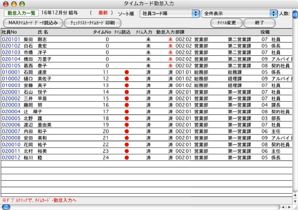This screenshot has height=210, width=298.
Task: Click the green zoom button in title bar
Action: point(22,4)
